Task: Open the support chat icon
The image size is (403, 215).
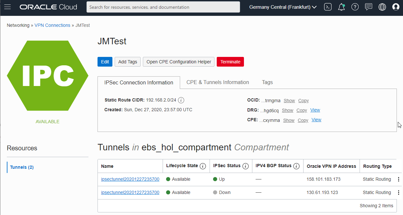Action: [x=368, y=7]
